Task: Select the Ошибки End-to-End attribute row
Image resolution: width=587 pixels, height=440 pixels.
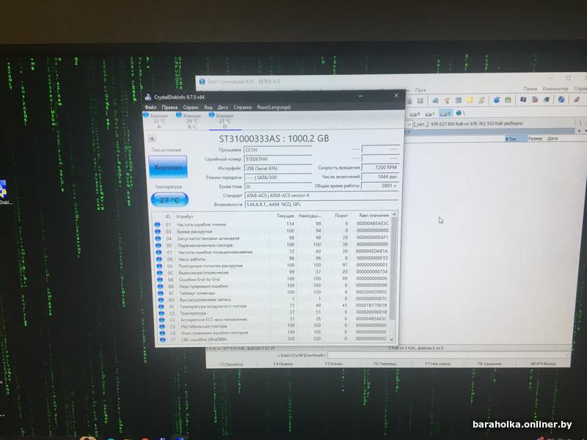Action: coord(274,279)
